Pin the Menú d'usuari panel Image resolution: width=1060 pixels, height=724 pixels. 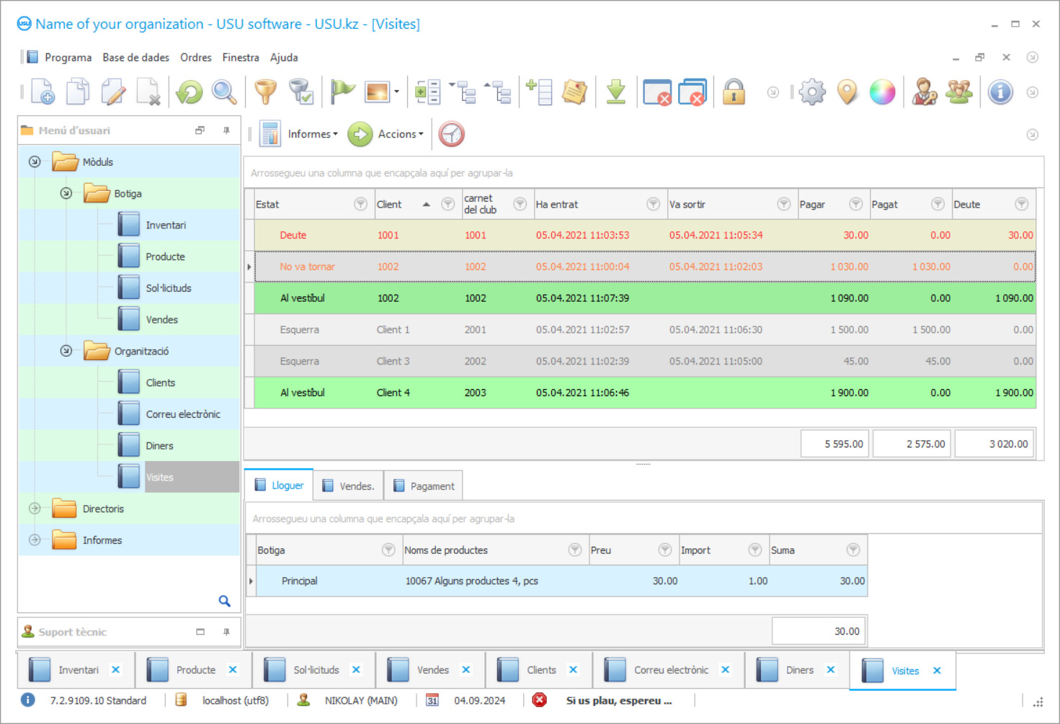point(226,130)
